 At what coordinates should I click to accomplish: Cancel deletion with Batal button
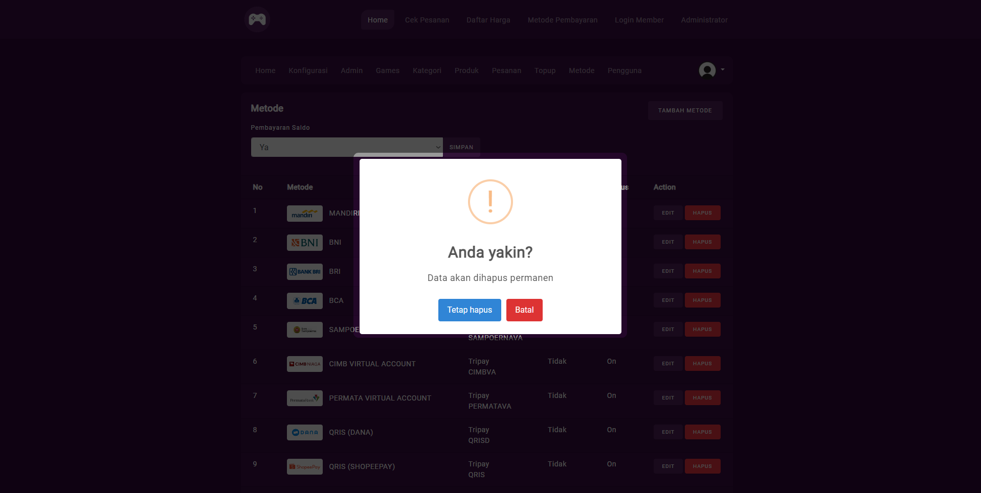click(x=524, y=310)
